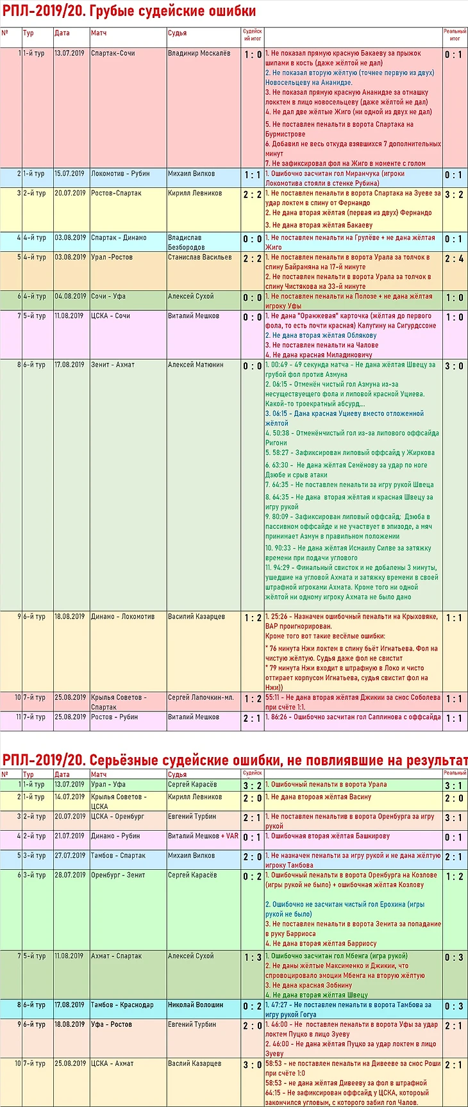Select the 'Оренбург - Зенит' match cell
The image size is (468, 1107).
click(x=128, y=910)
